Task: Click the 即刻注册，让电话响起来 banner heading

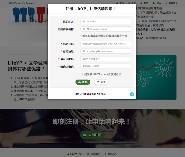Action: [x=91, y=122]
